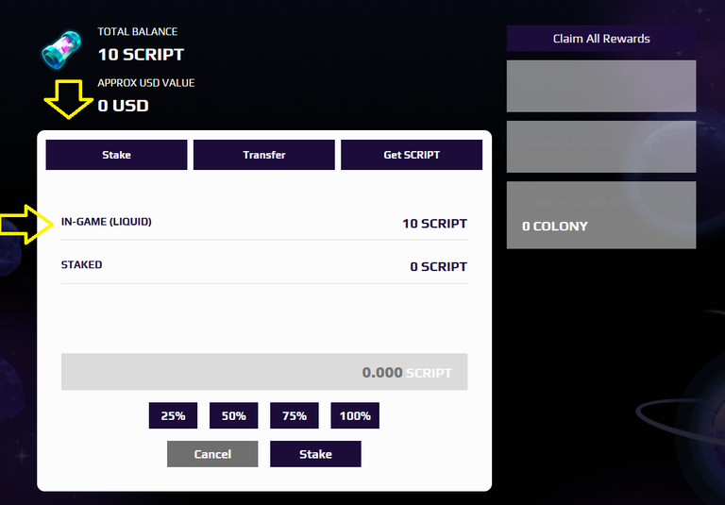Click the yellow downward arrow icon
The height and width of the screenshot is (505, 725).
point(68,99)
